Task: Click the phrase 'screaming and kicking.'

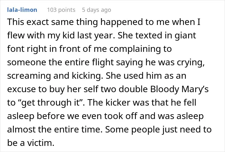Action: click(x=55, y=76)
